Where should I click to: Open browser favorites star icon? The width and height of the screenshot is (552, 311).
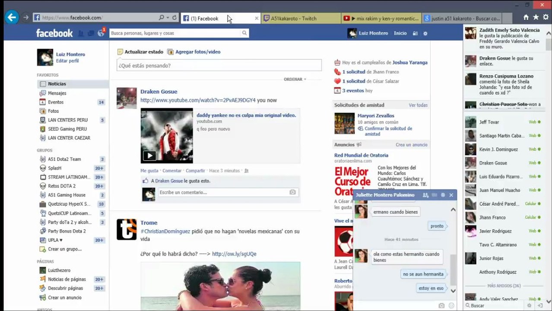pos(536,17)
